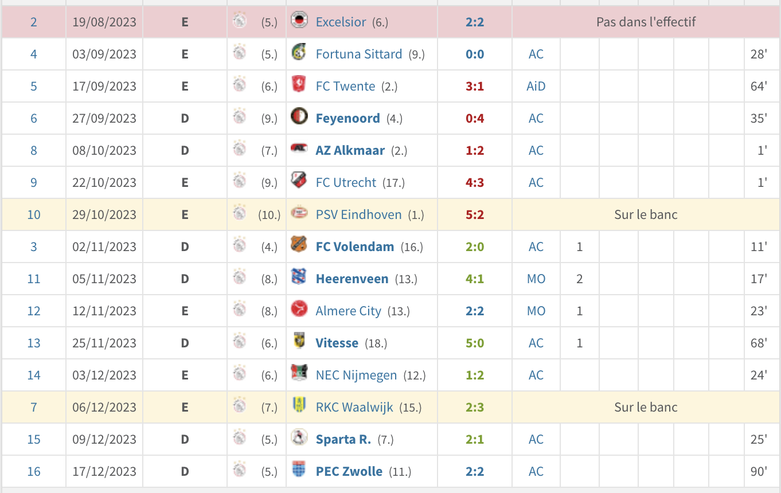
Task: Open the FC Volendam team link
Action: pyautogui.click(x=354, y=246)
